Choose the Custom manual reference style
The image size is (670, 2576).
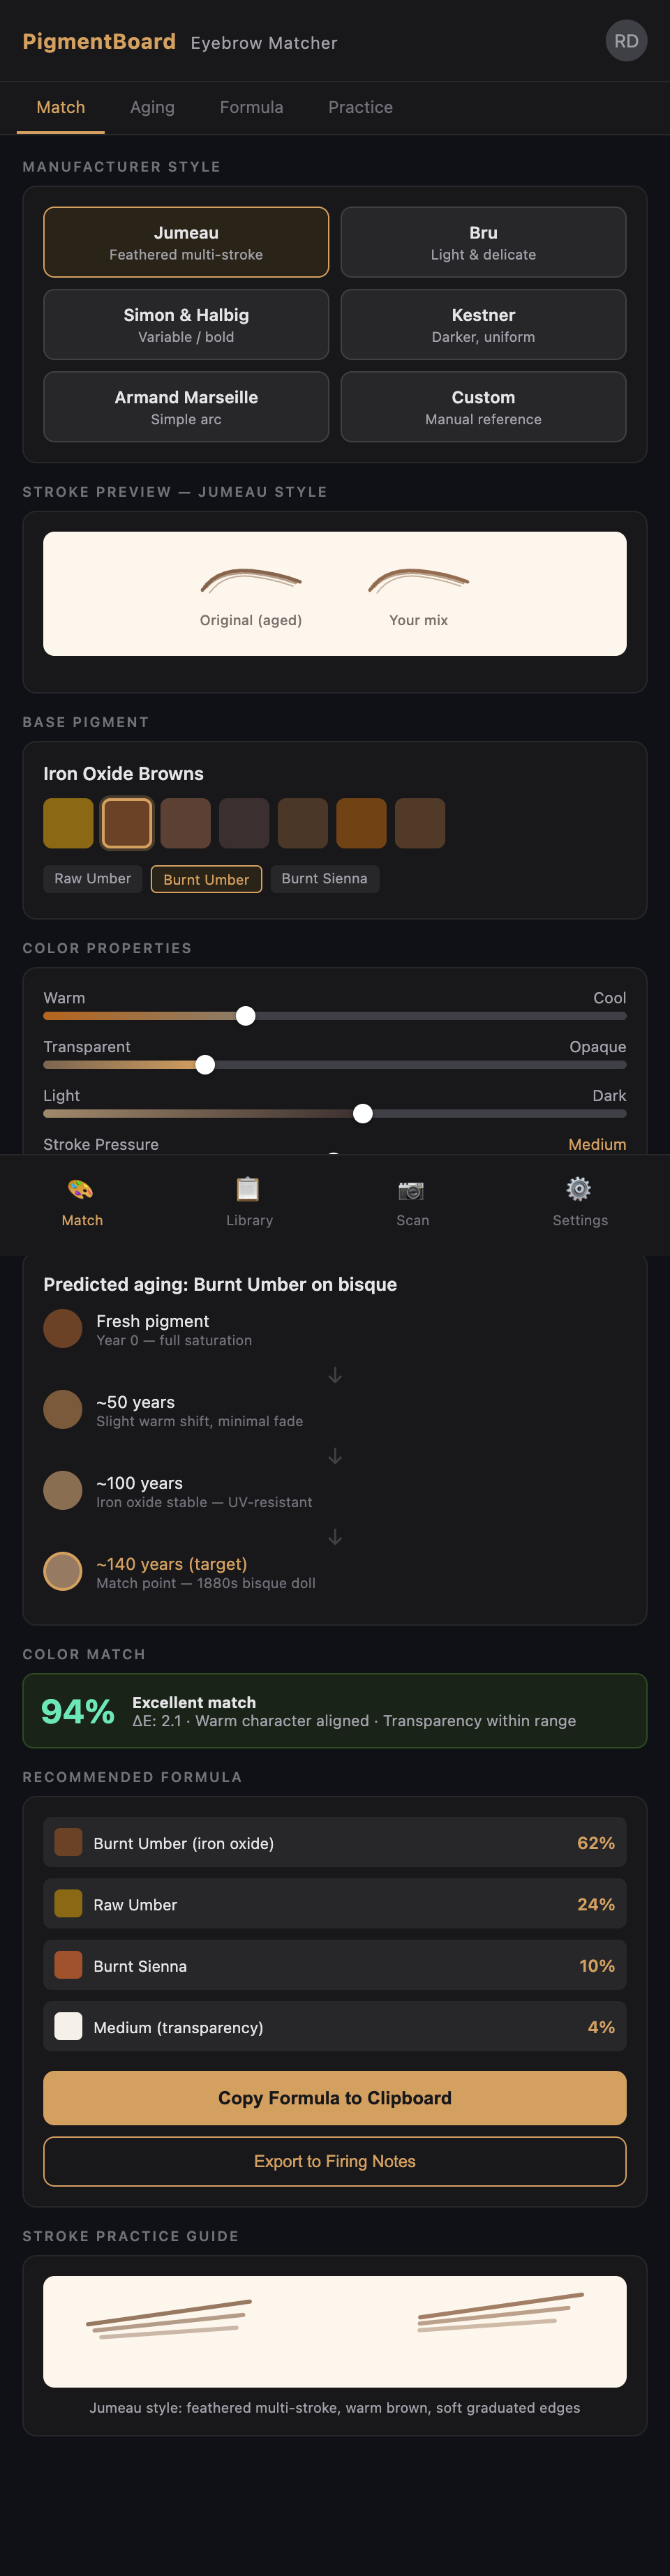(483, 406)
